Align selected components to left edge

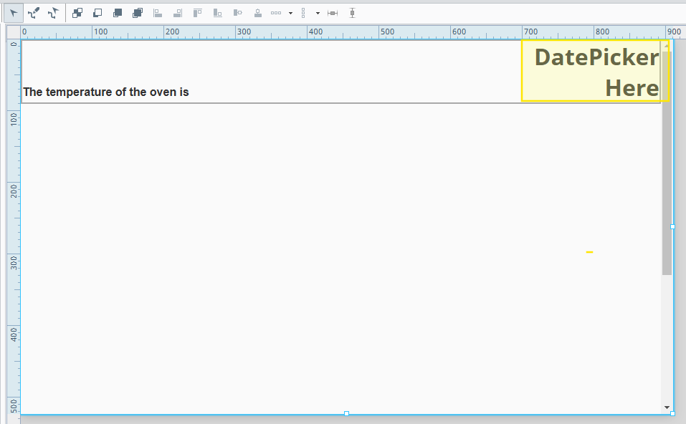158,13
